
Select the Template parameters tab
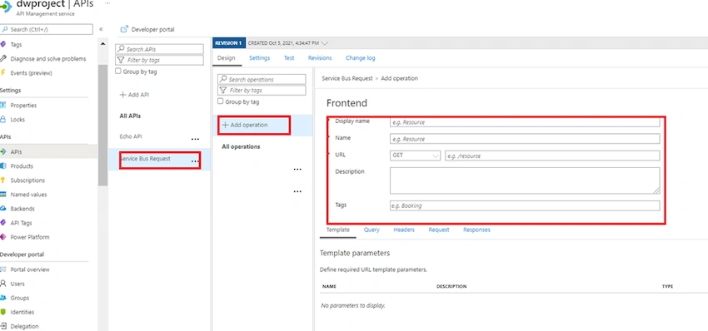tap(337, 230)
